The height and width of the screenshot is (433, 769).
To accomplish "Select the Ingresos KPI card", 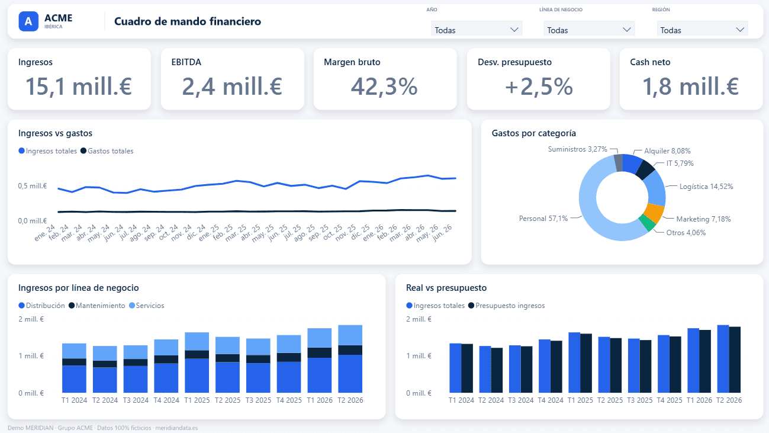I will (79, 79).
